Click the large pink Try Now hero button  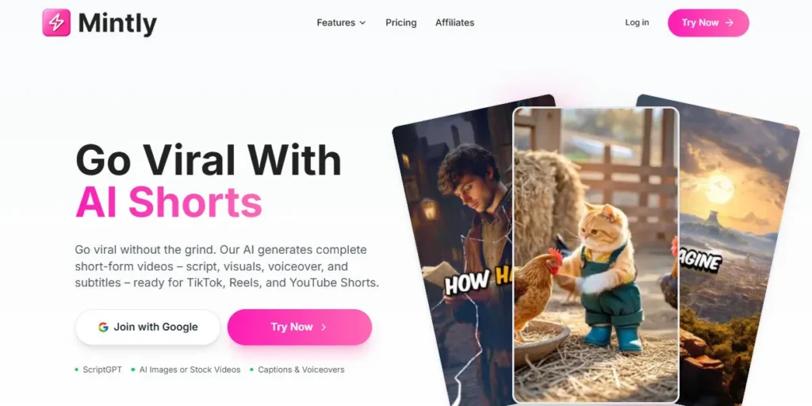(299, 327)
